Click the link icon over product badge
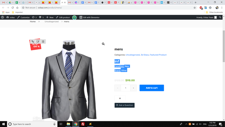 point(33,42)
